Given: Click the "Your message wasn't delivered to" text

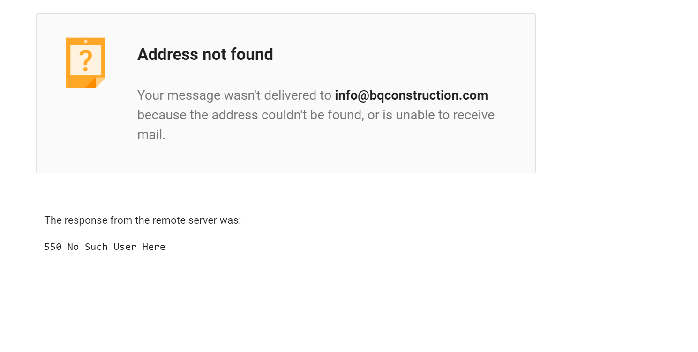Looking at the screenshot, I should coord(234,95).
